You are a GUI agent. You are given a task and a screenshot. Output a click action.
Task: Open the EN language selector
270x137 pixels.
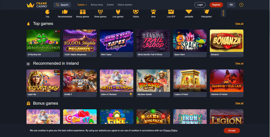coord(231,5)
